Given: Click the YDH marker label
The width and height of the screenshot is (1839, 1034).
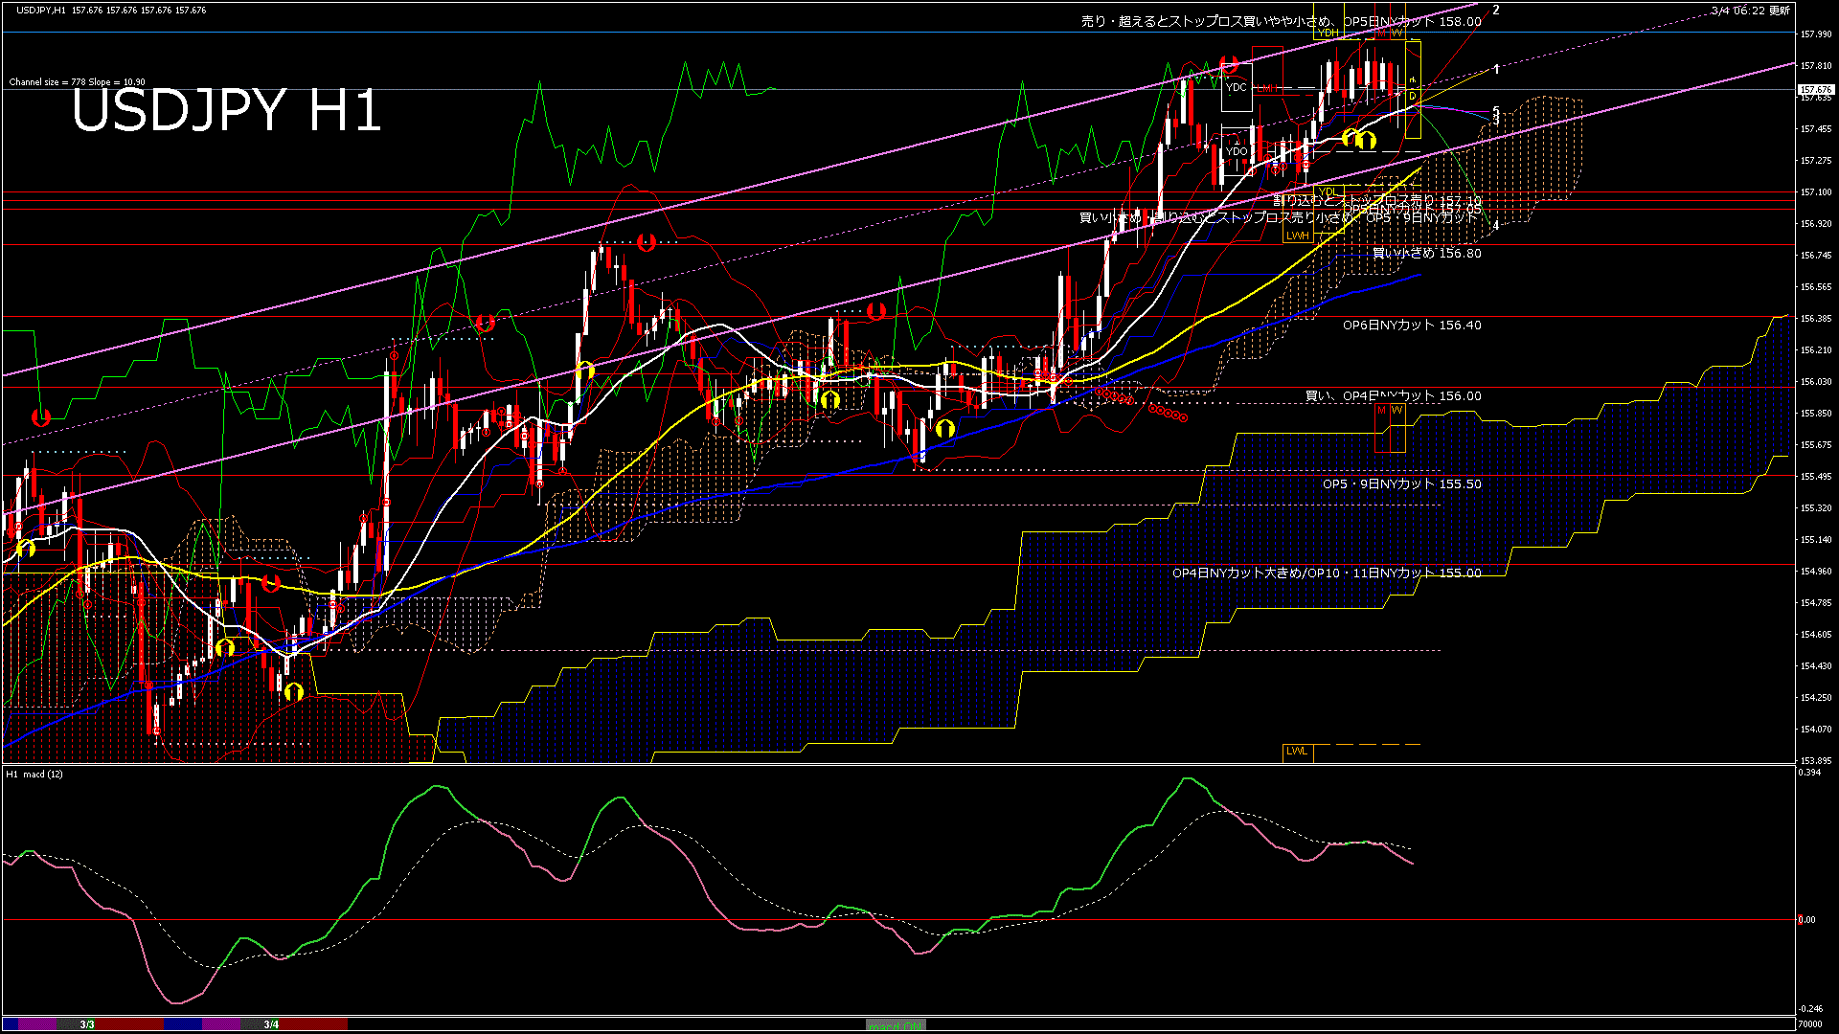Looking at the screenshot, I should point(1328,33).
